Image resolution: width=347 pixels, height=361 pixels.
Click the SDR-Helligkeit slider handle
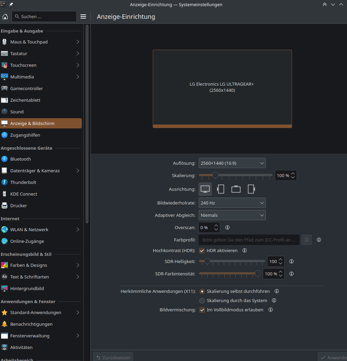pos(207,261)
